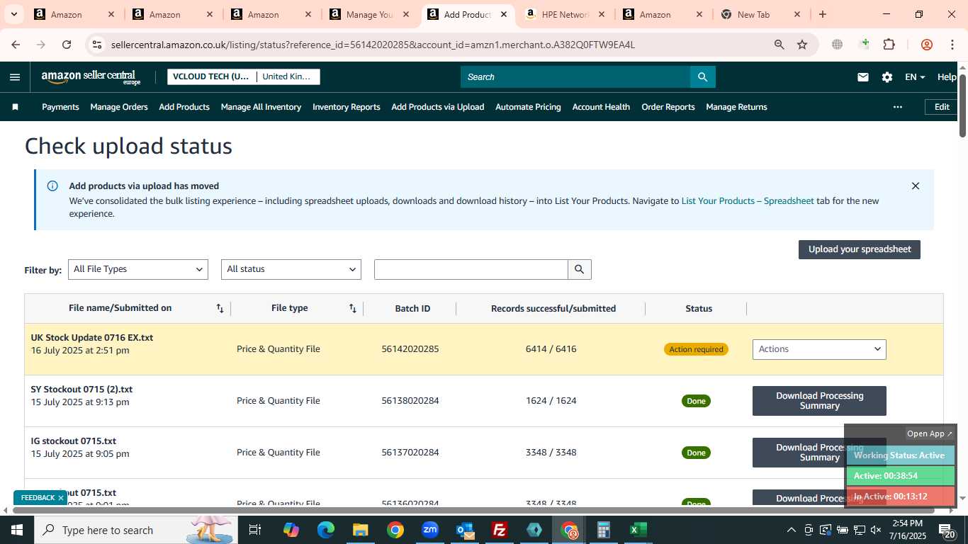The width and height of the screenshot is (968, 544).
Task: Open the Help link in header
Action: tap(947, 77)
